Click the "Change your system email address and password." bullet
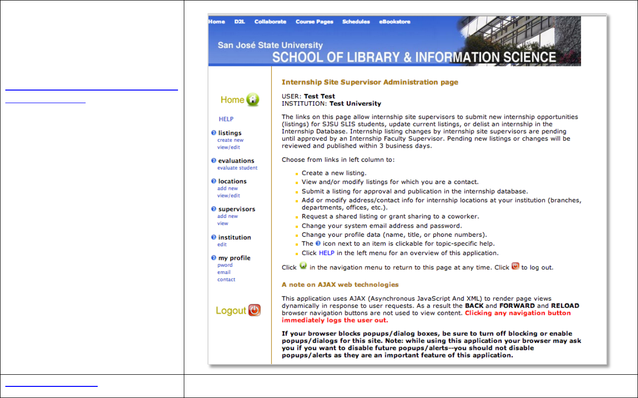638x398 pixels. tap(382, 226)
